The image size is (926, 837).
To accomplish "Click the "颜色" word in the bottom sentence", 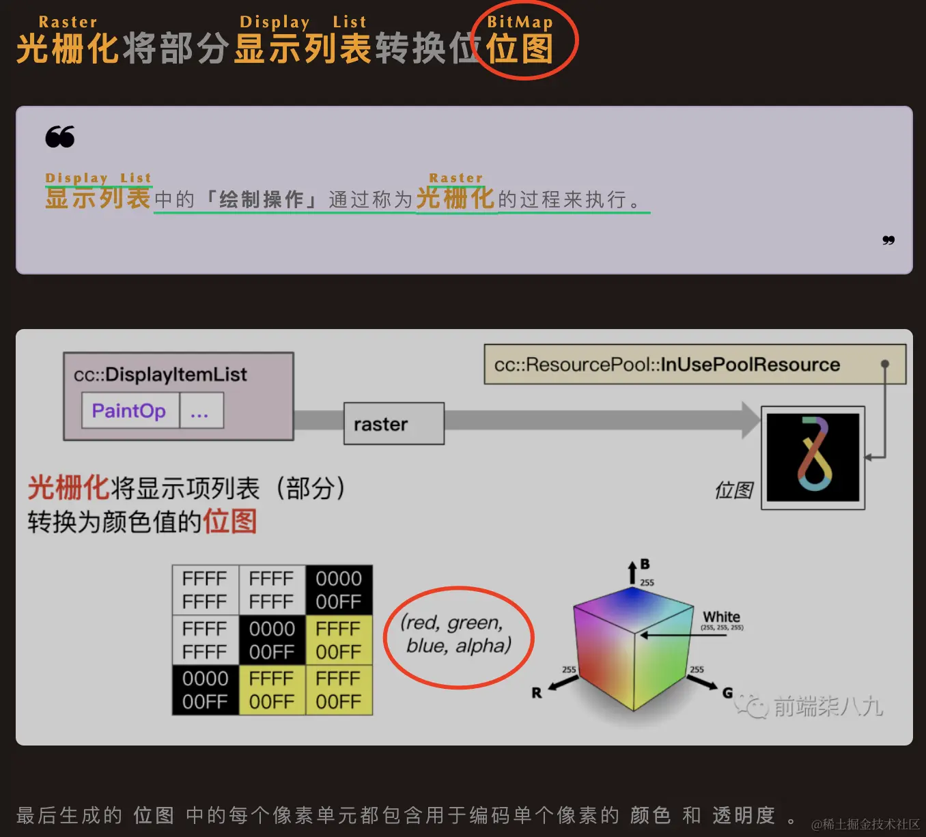I will (x=651, y=815).
